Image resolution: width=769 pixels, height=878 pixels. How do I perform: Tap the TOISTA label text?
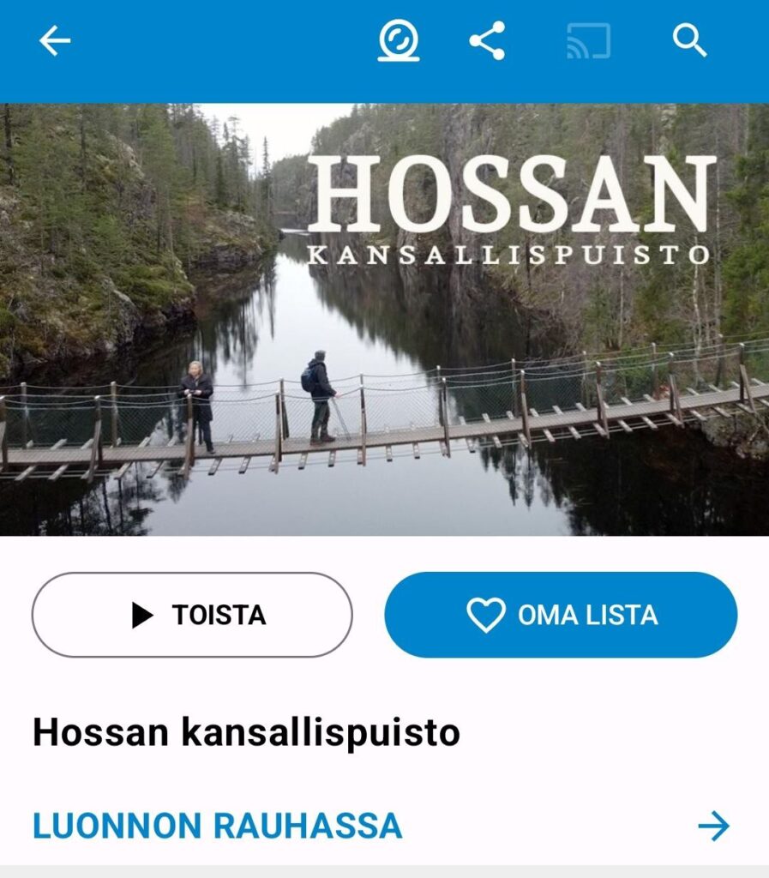[x=219, y=615]
